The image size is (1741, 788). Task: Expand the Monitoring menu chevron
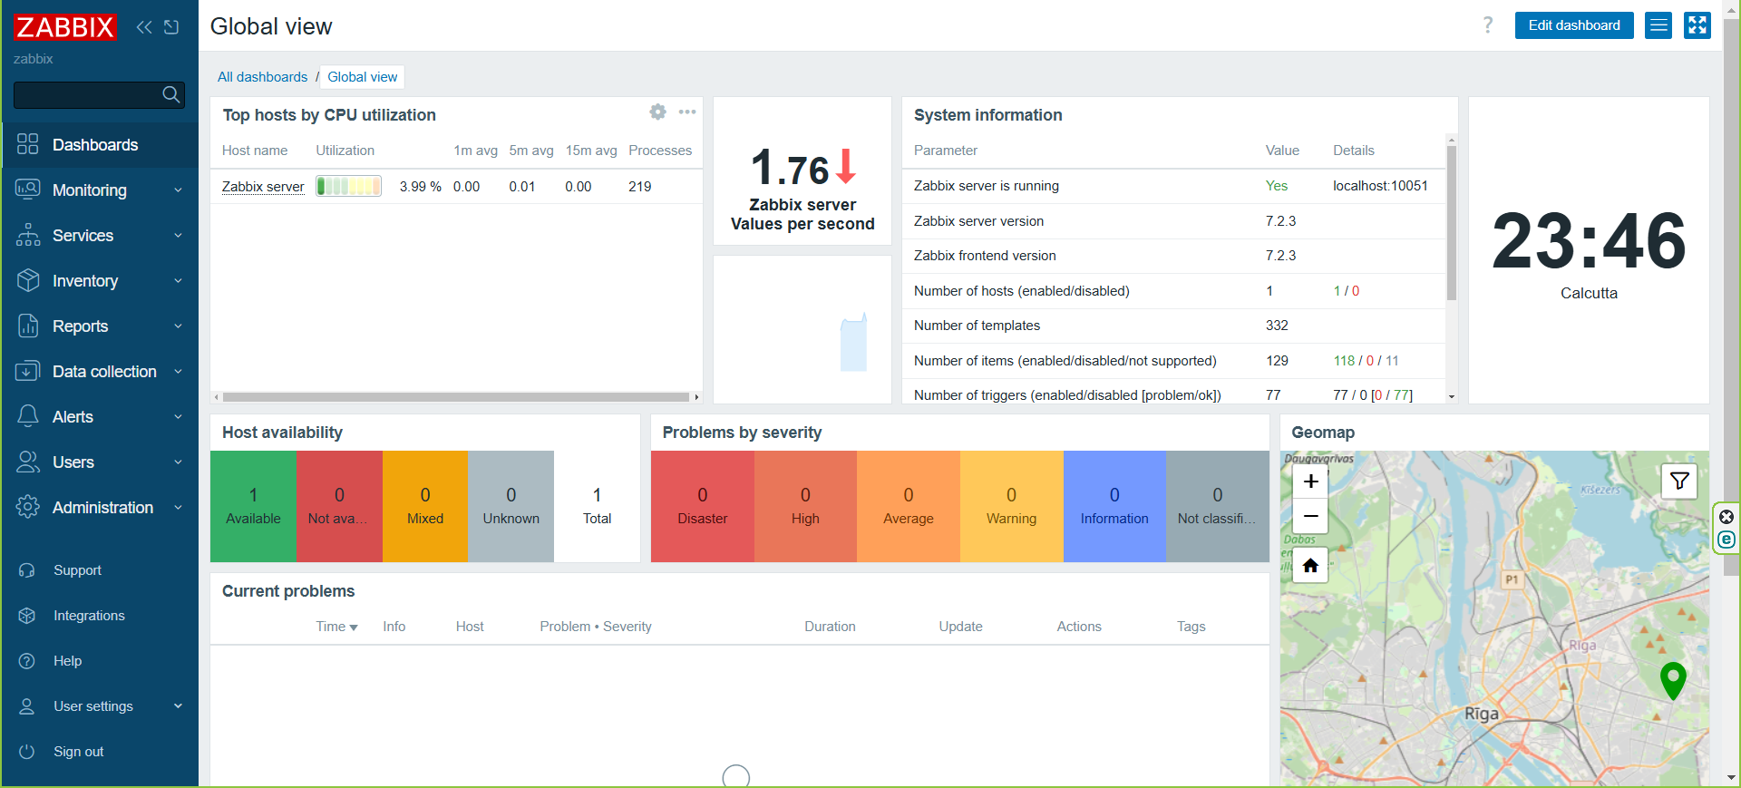178,190
